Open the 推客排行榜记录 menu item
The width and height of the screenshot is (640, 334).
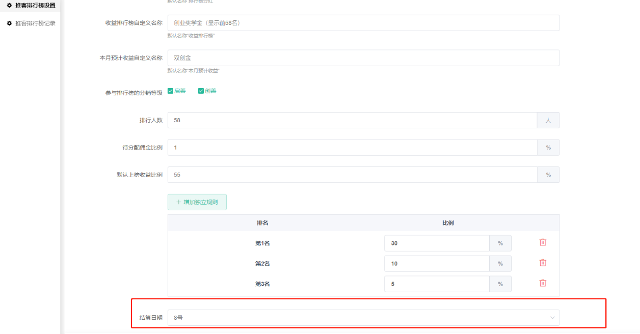35,23
